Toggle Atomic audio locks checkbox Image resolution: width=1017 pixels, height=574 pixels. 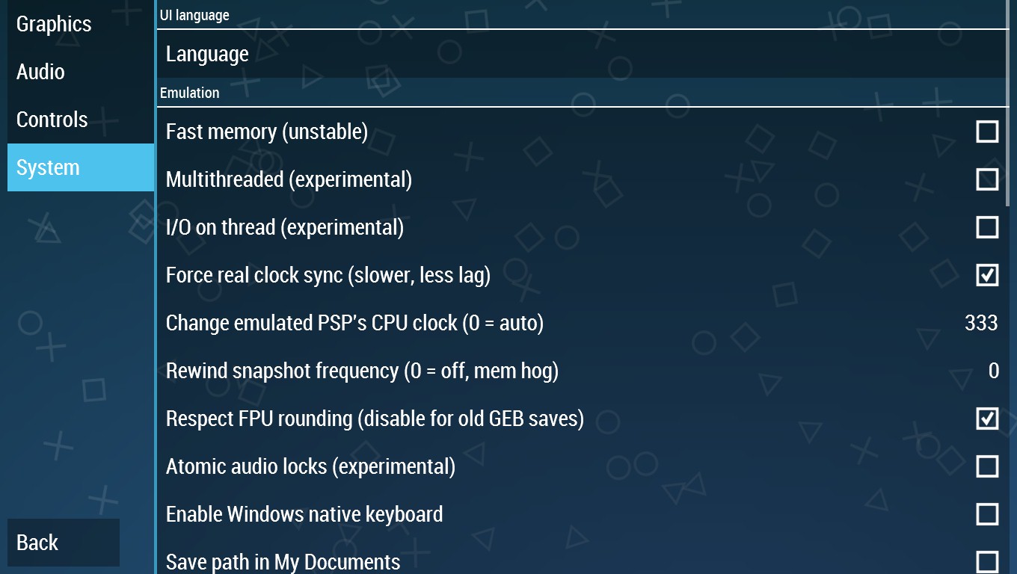point(987,466)
